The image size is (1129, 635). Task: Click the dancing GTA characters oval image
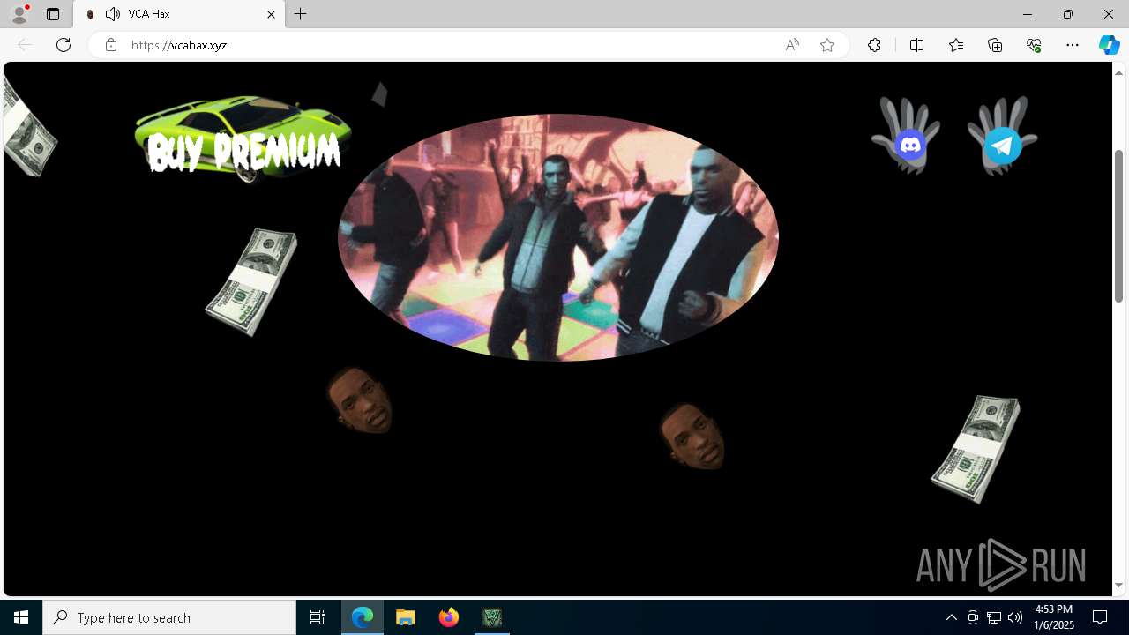tap(558, 236)
